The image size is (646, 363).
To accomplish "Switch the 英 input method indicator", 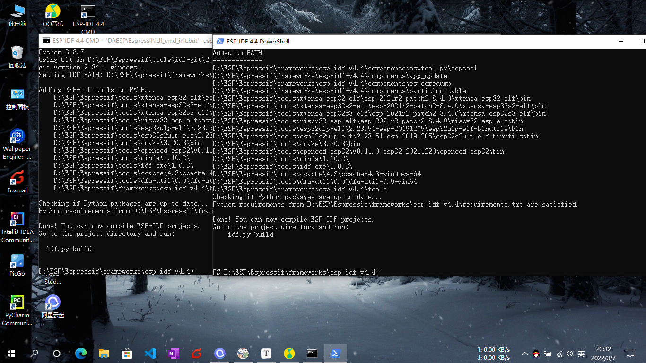I will [x=581, y=354].
